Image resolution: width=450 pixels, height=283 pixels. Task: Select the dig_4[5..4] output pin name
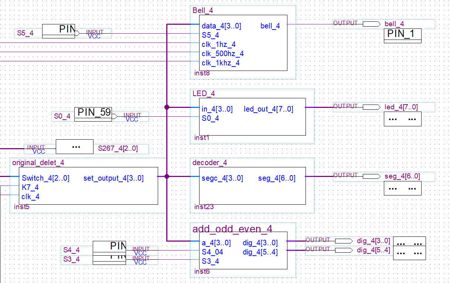[x=374, y=250]
